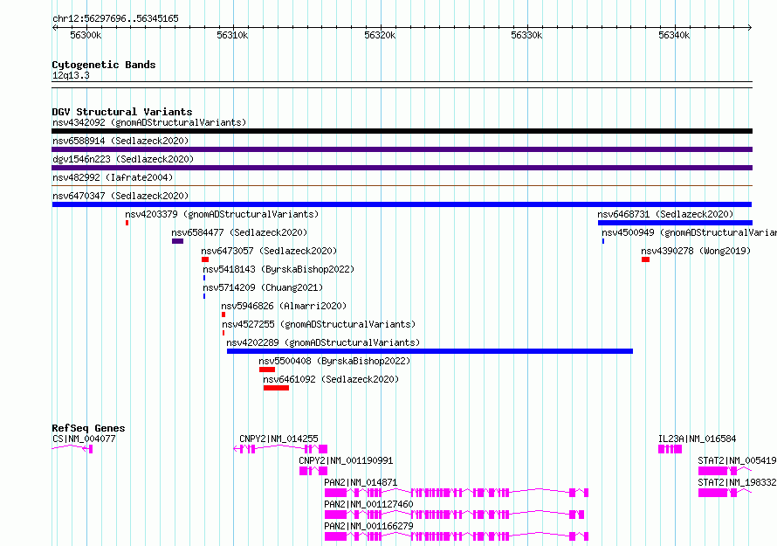Image resolution: width=777 pixels, height=546 pixels.
Task: Open the nsv4342092 (gnomADStructuralVariants) label
Action: point(149,122)
